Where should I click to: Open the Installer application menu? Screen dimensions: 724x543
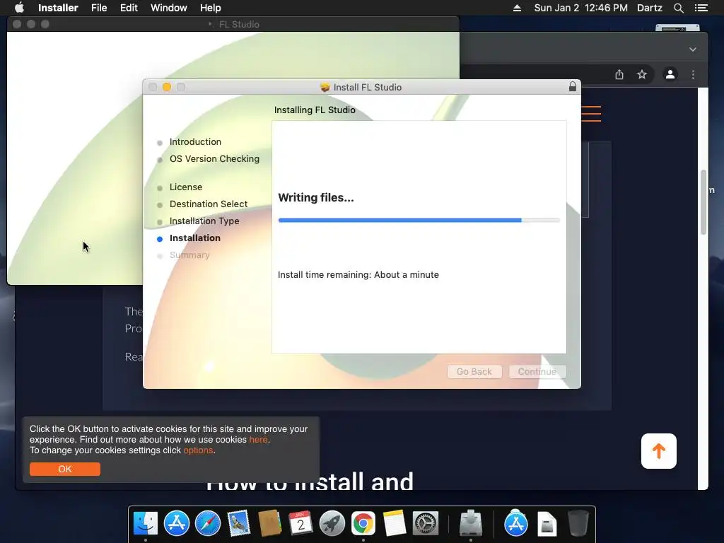(x=58, y=8)
